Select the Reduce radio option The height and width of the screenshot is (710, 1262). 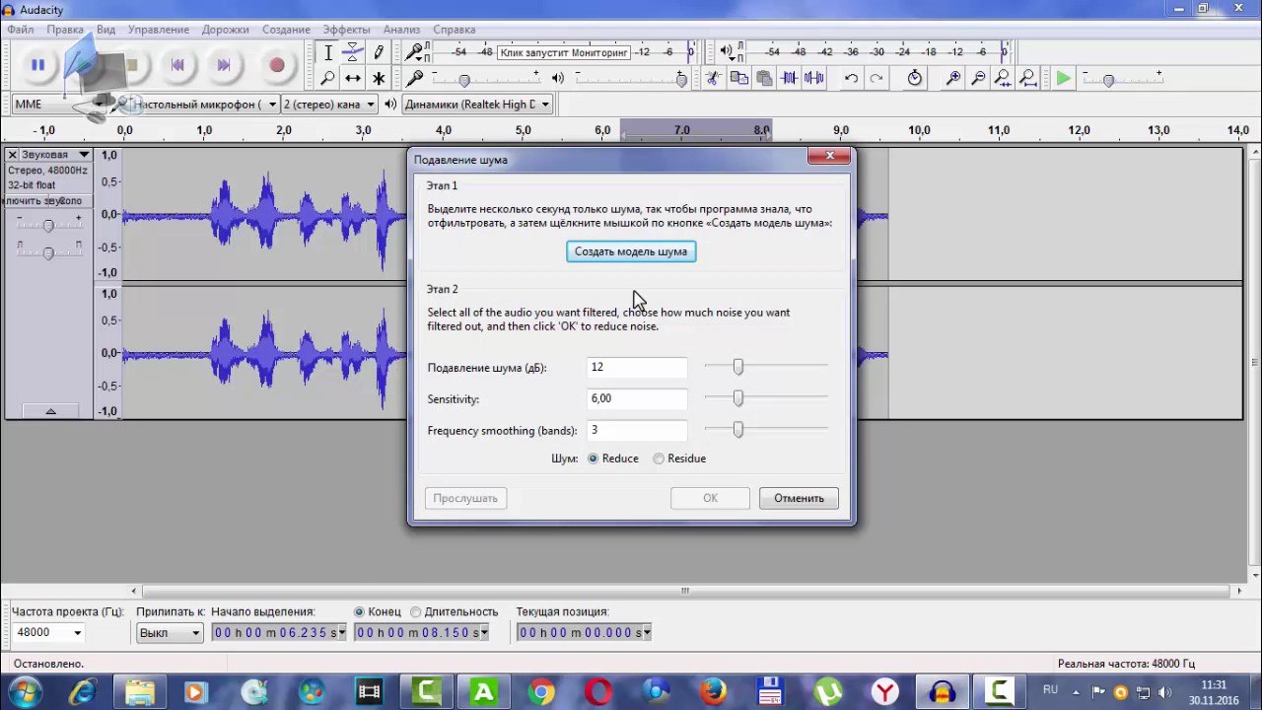pyautogui.click(x=613, y=459)
